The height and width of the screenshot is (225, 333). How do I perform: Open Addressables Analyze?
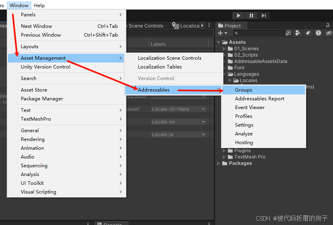coord(263,134)
